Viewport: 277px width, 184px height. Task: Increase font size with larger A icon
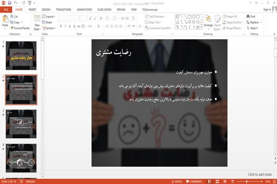click(90, 18)
